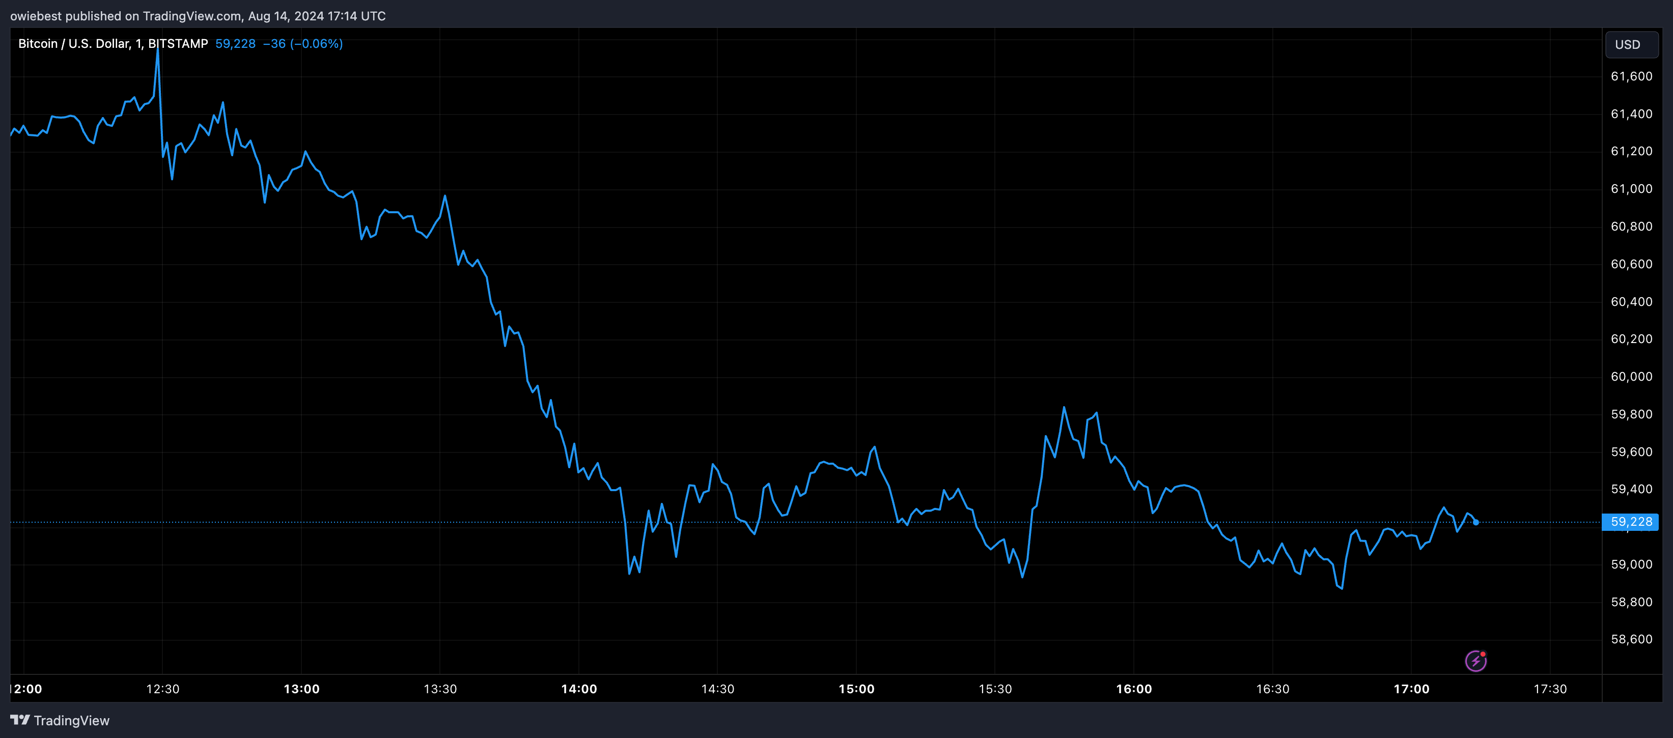Click the 59,228 current price label
The height and width of the screenshot is (738, 1673).
click(1631, 522)
